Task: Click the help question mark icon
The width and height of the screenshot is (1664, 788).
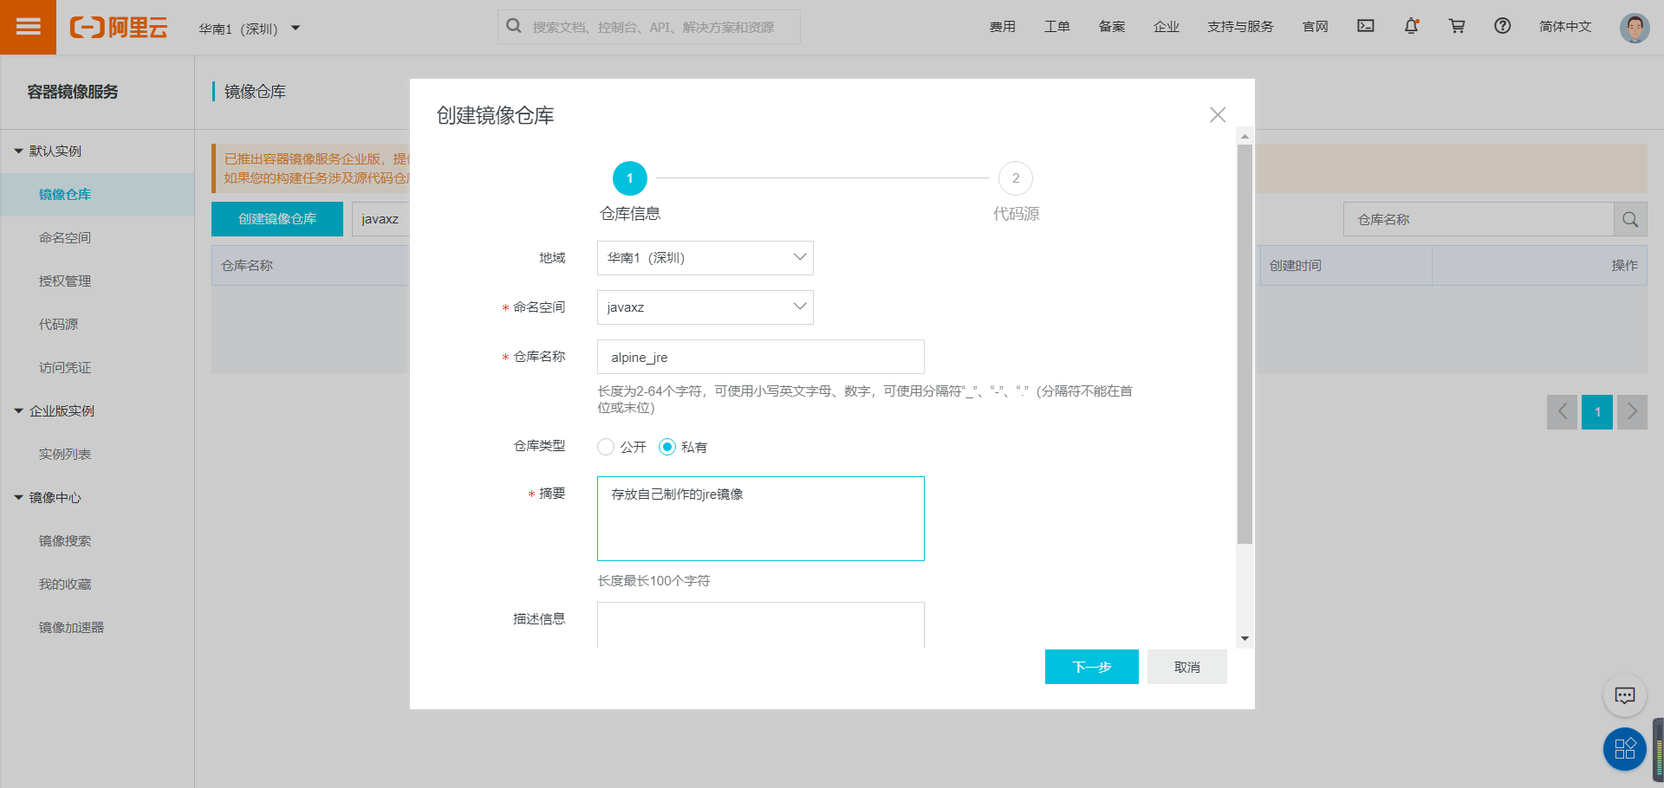Action: (1502, 26)
